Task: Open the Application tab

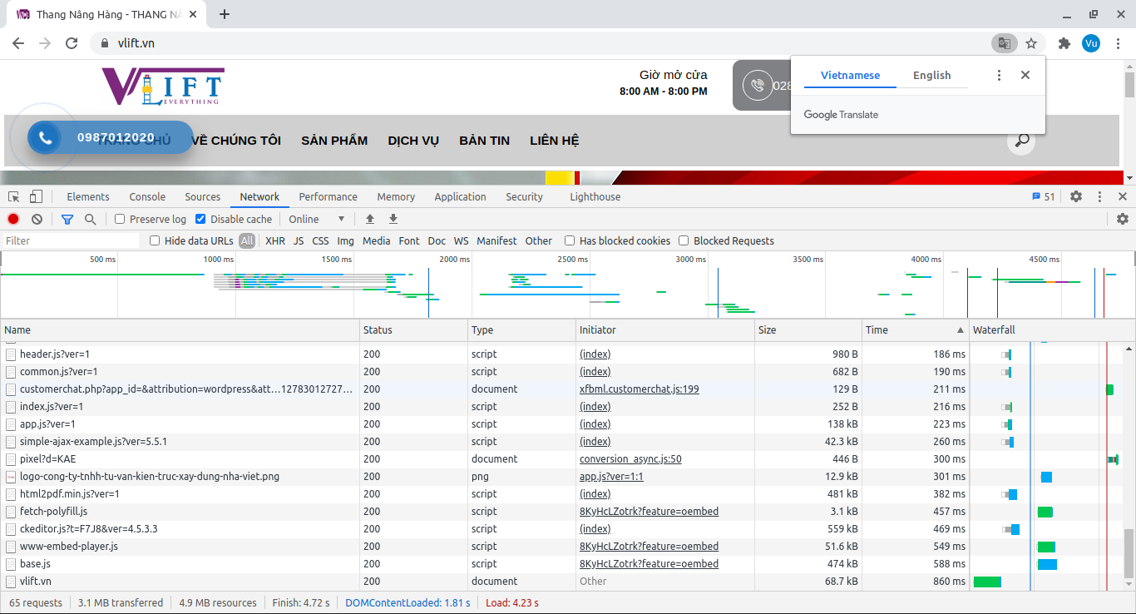Action: coord(460,196)
